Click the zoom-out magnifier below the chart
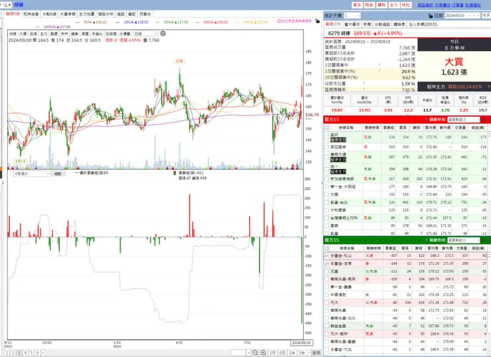This screenshot has height=357, width=491. coord(255,352)
